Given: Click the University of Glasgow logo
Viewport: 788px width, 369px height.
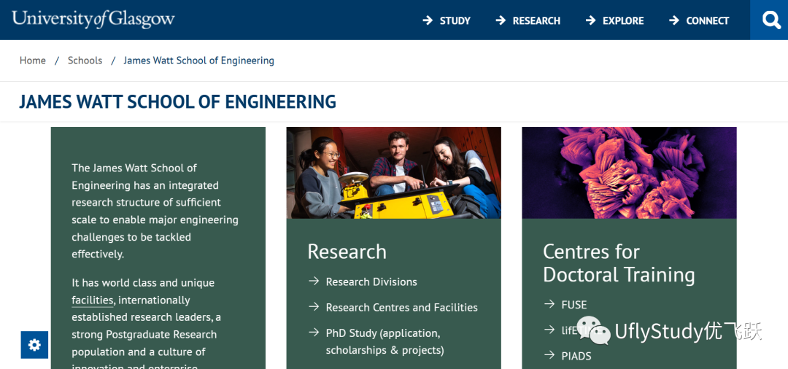Looking at the screenshot, I should point(93,20).
